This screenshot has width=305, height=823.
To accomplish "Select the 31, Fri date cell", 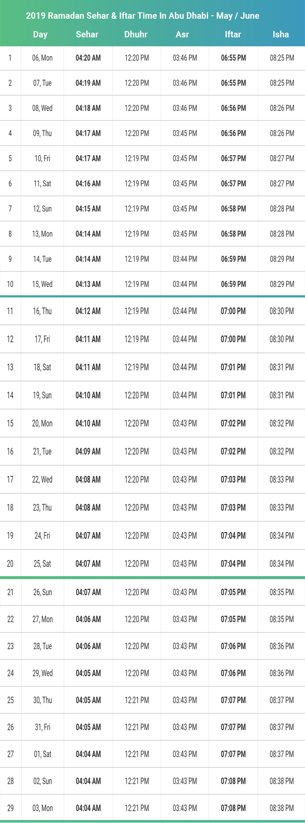I will click(x=42, y=727).
